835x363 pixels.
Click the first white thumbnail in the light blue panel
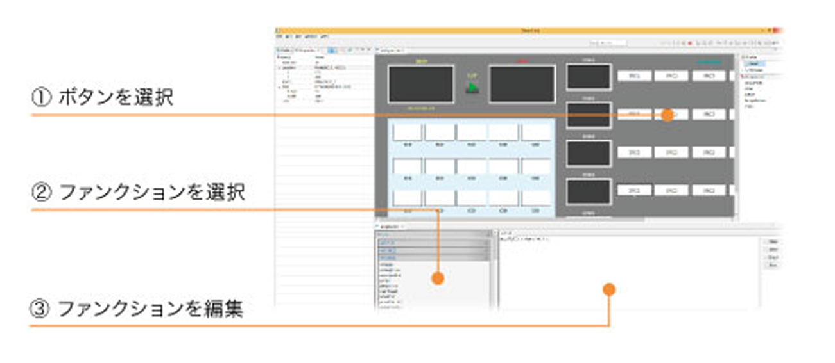point(407,132)
